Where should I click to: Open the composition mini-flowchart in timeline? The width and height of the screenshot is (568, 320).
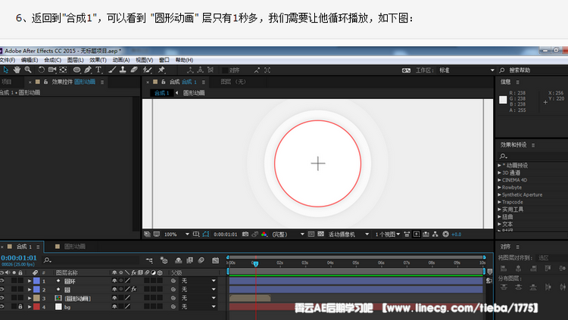[x=149, y=260]
